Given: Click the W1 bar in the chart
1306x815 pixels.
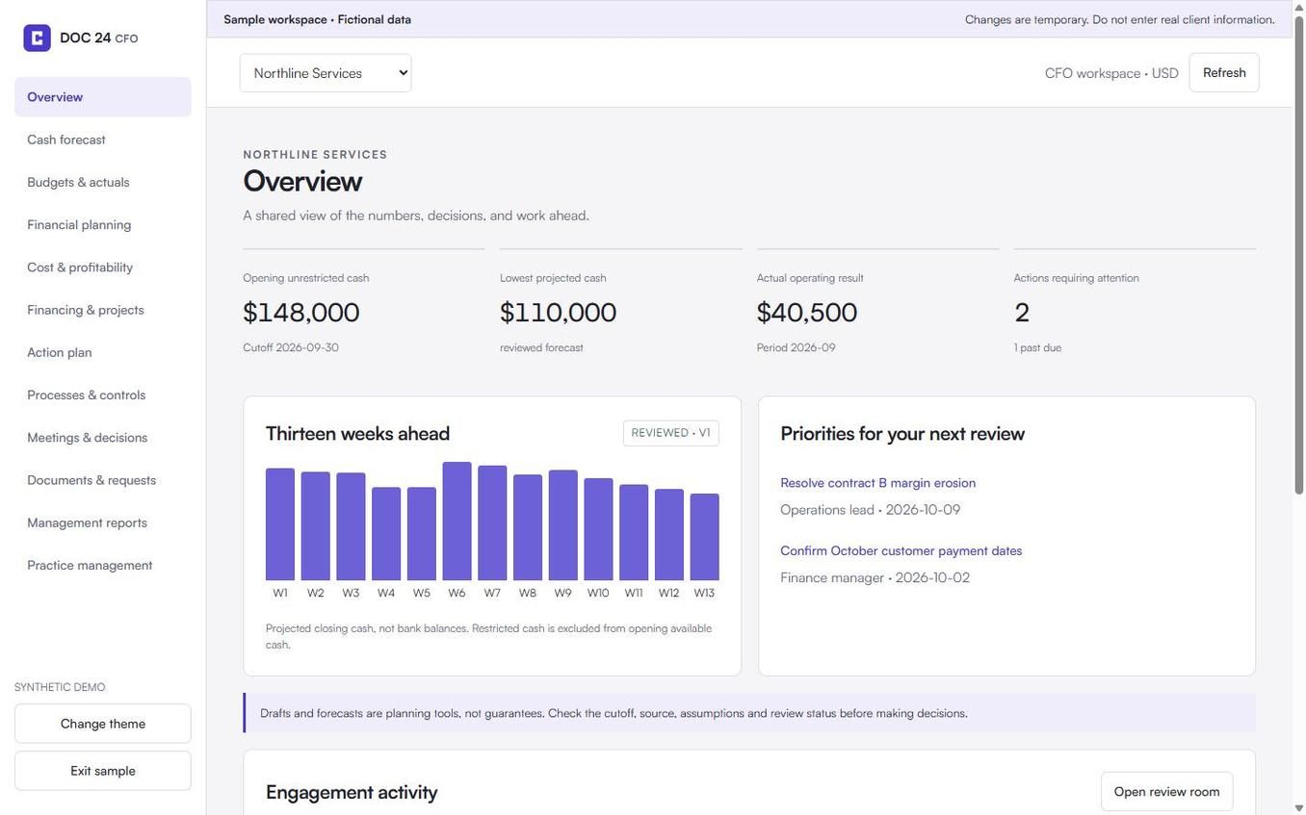Looking at the screenshot, I should point(280,524).
